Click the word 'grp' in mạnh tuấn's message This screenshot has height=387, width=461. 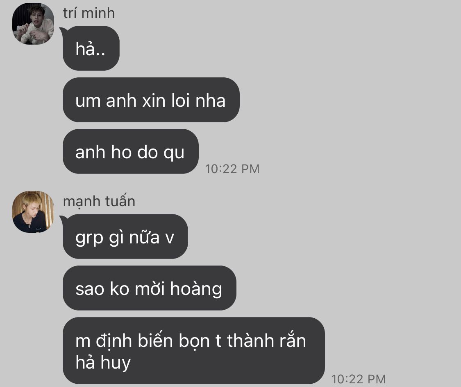pyautogui.click(x=89, y=238)
